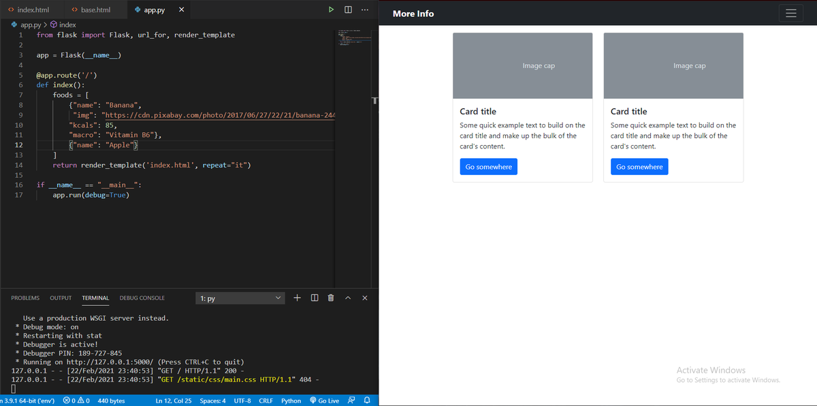Click the left card's Image cap
Viewport: 817px width, 406px height.
point(523,65)
